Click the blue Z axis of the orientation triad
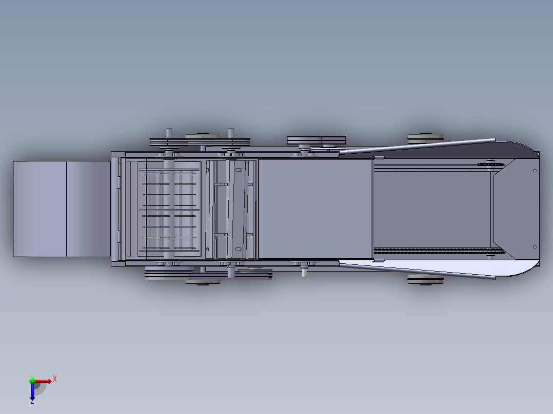The image size is (553, 414). click(32, 392)
